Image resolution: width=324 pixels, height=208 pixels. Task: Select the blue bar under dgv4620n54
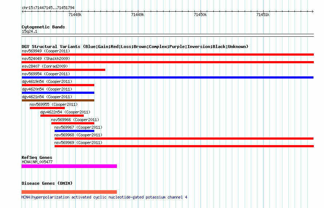pos(58,93)
